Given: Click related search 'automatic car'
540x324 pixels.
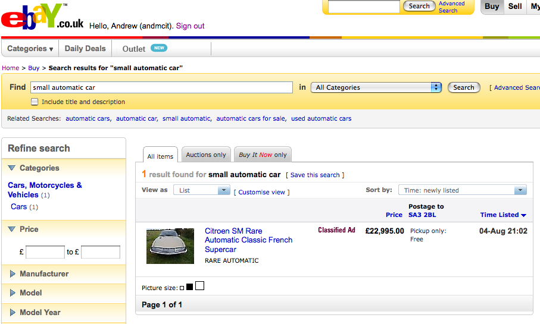Looking at the screenshot, I should tap(136, 118).
